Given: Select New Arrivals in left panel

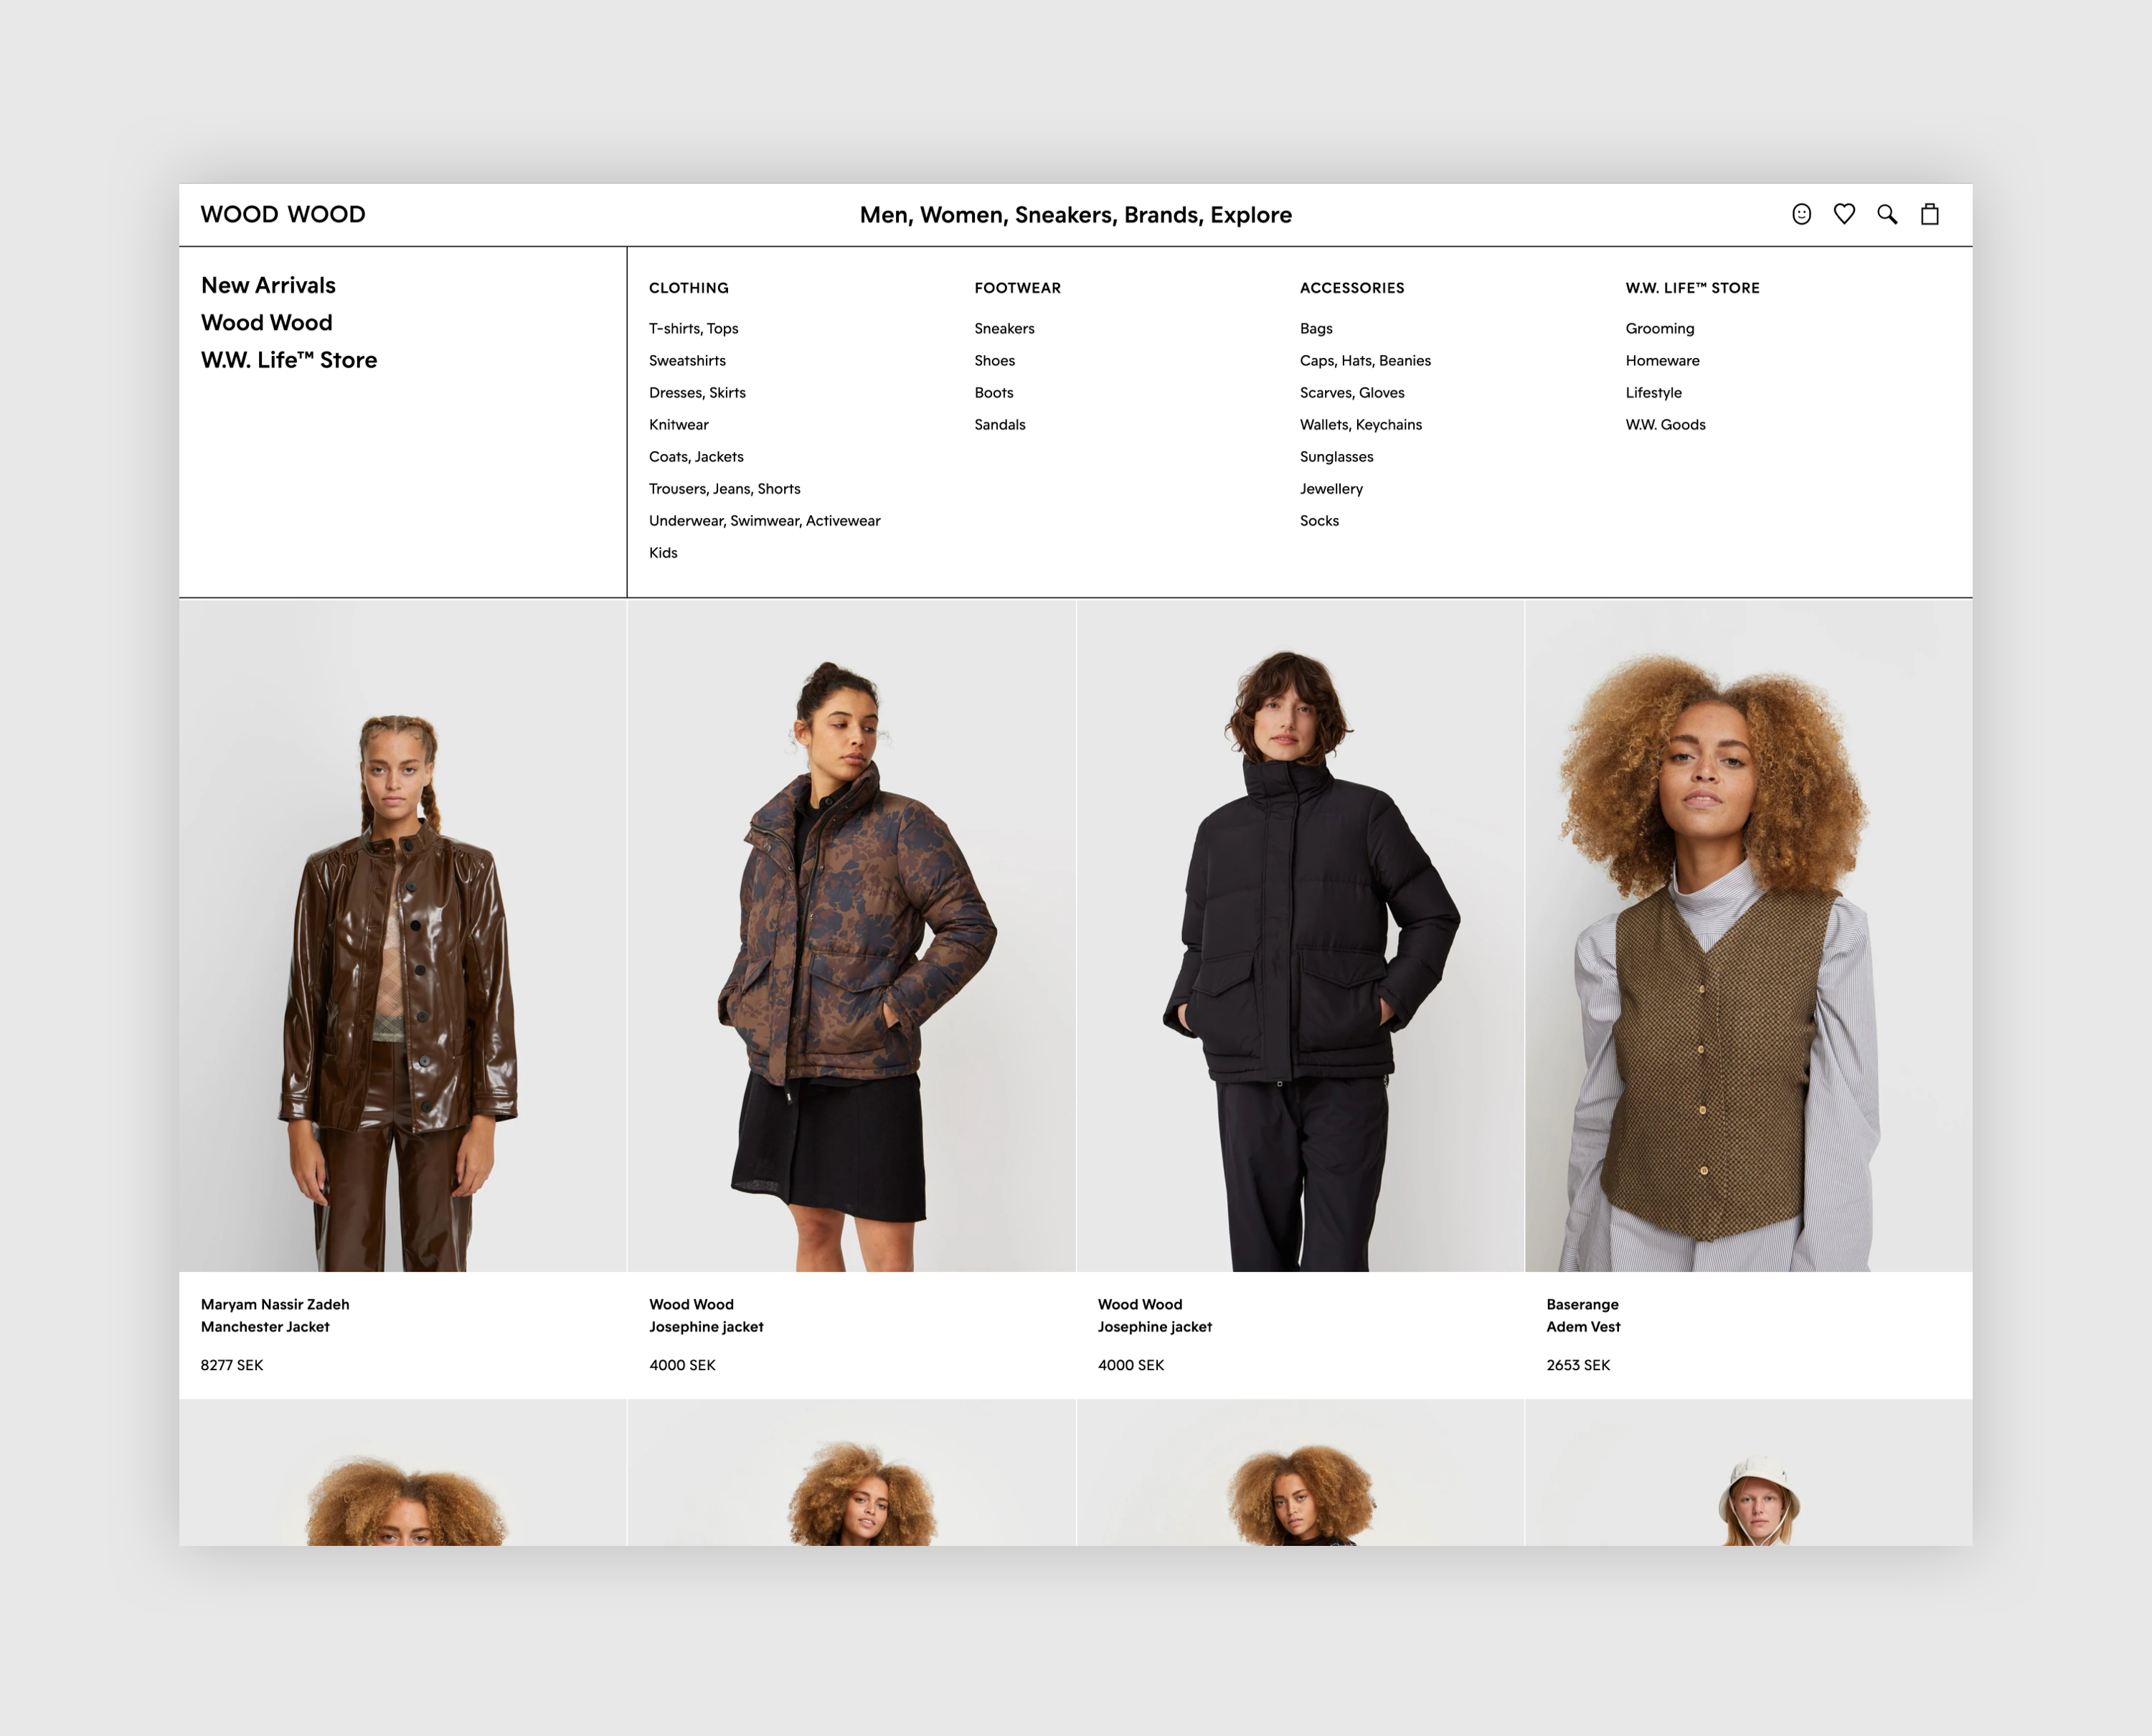Looking at the screenshot, I should tap(268, 285).
